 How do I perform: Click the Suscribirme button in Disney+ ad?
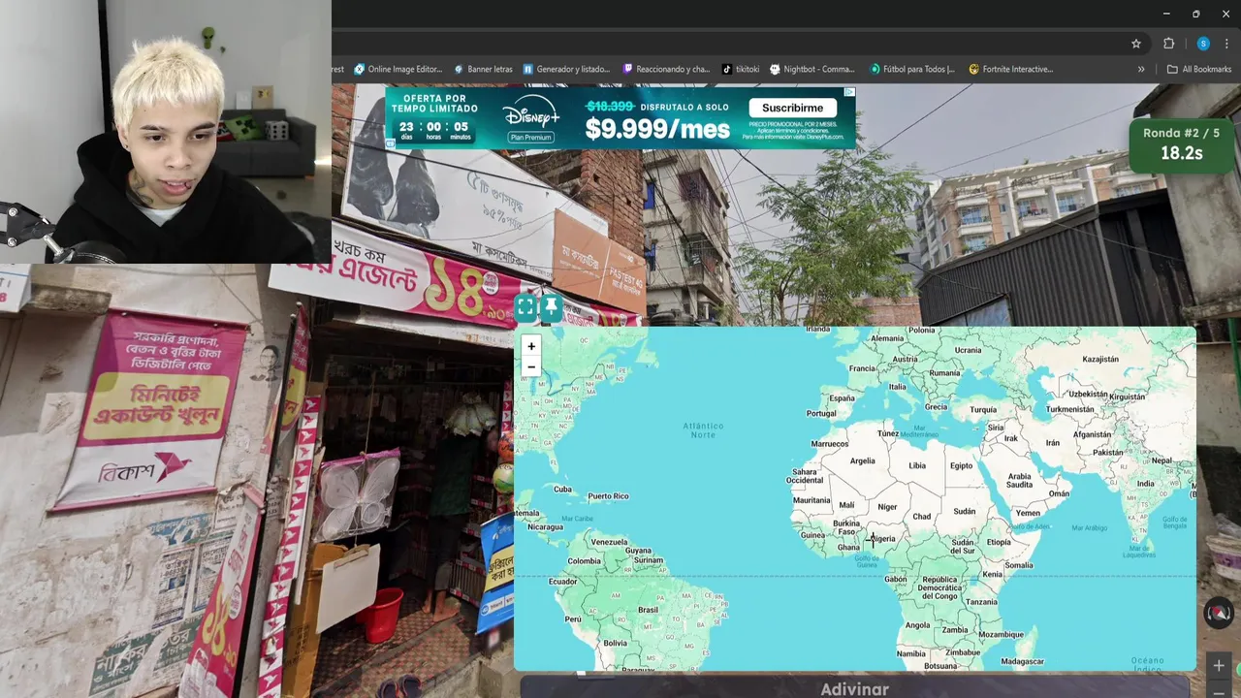[792, 108]
